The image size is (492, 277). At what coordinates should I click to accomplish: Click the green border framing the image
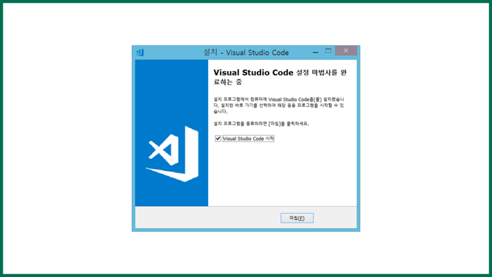246,1
